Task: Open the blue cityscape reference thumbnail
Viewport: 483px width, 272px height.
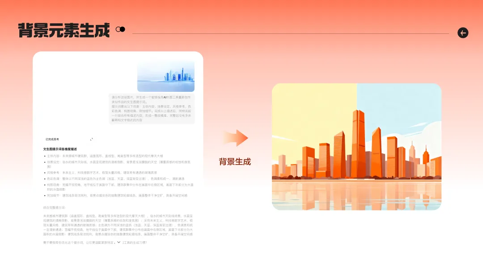Action: point(166,76)
